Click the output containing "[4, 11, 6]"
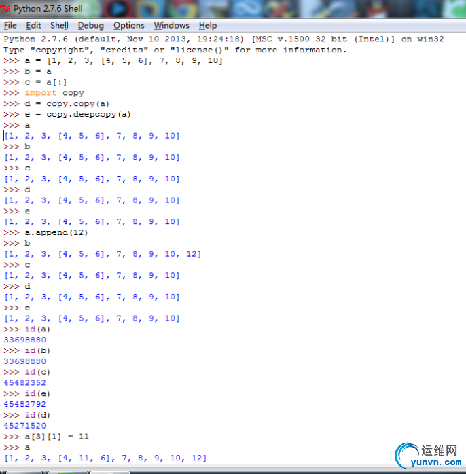The height and width of the screenshot is (474, 466). tap(105, 458)
